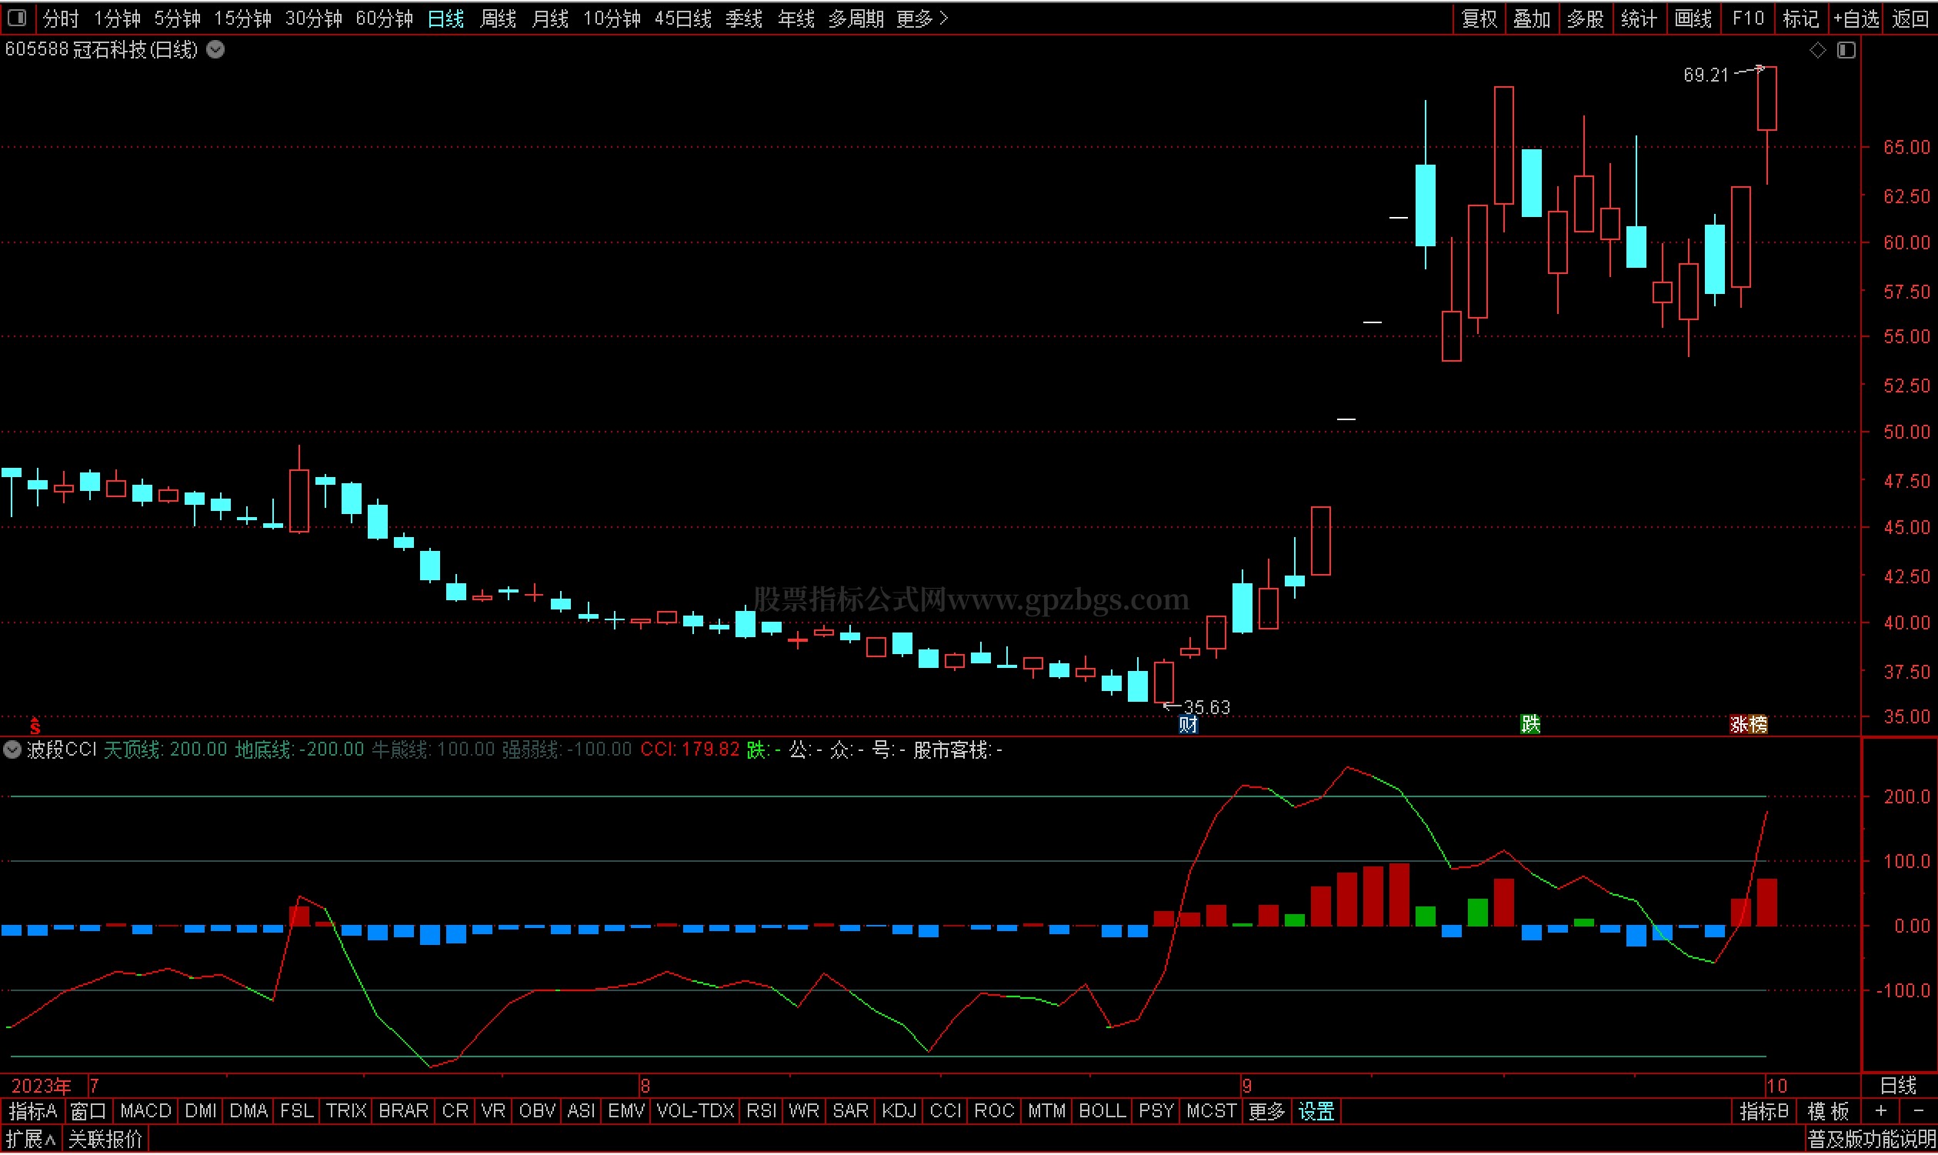Screen dimensions: 1938x1155
Task: Zoom in with the + button
Action: 1881,1112
